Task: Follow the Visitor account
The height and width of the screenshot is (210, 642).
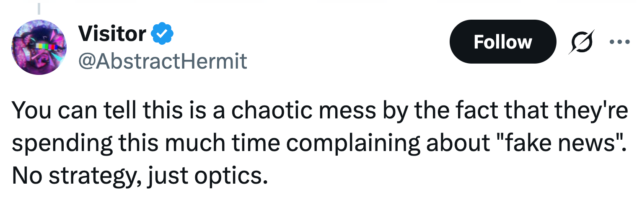Action: [x=502, y=42]
